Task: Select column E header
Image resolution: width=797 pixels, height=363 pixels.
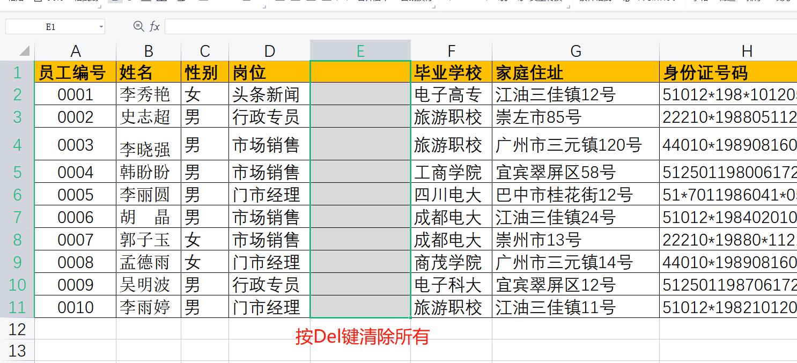Action: [360, 50]
